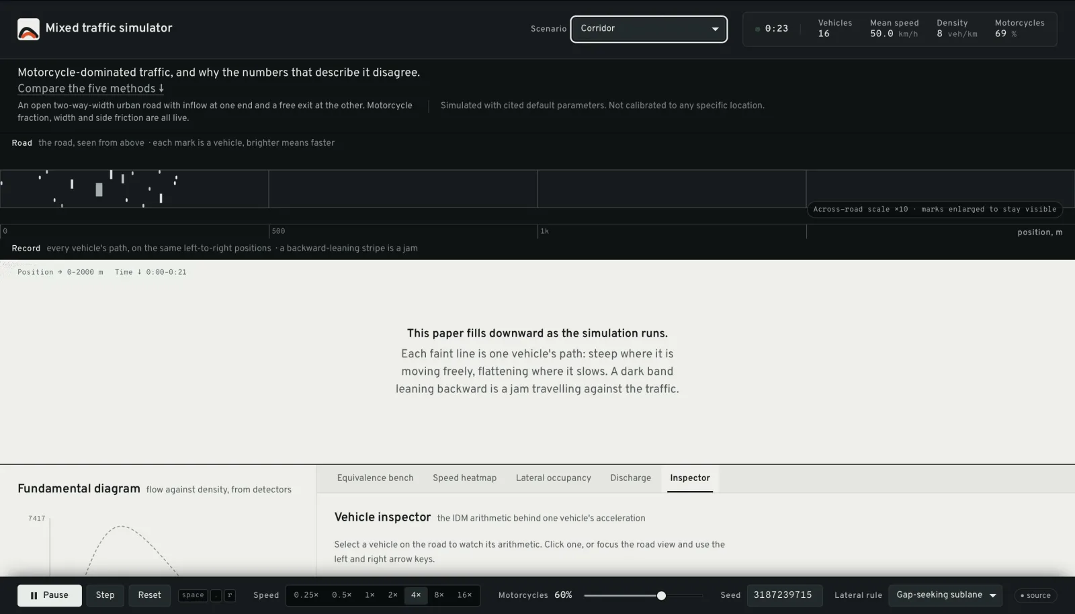The image size is (1075, 614).
Task: Open the Speed heatmap tab
Action: point(465,478)
